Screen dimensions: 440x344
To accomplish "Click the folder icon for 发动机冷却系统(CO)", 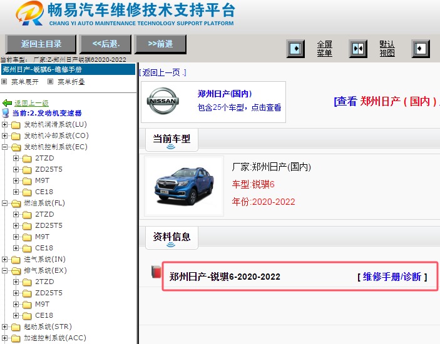I will pyautogui.click(x=16, y=135).
